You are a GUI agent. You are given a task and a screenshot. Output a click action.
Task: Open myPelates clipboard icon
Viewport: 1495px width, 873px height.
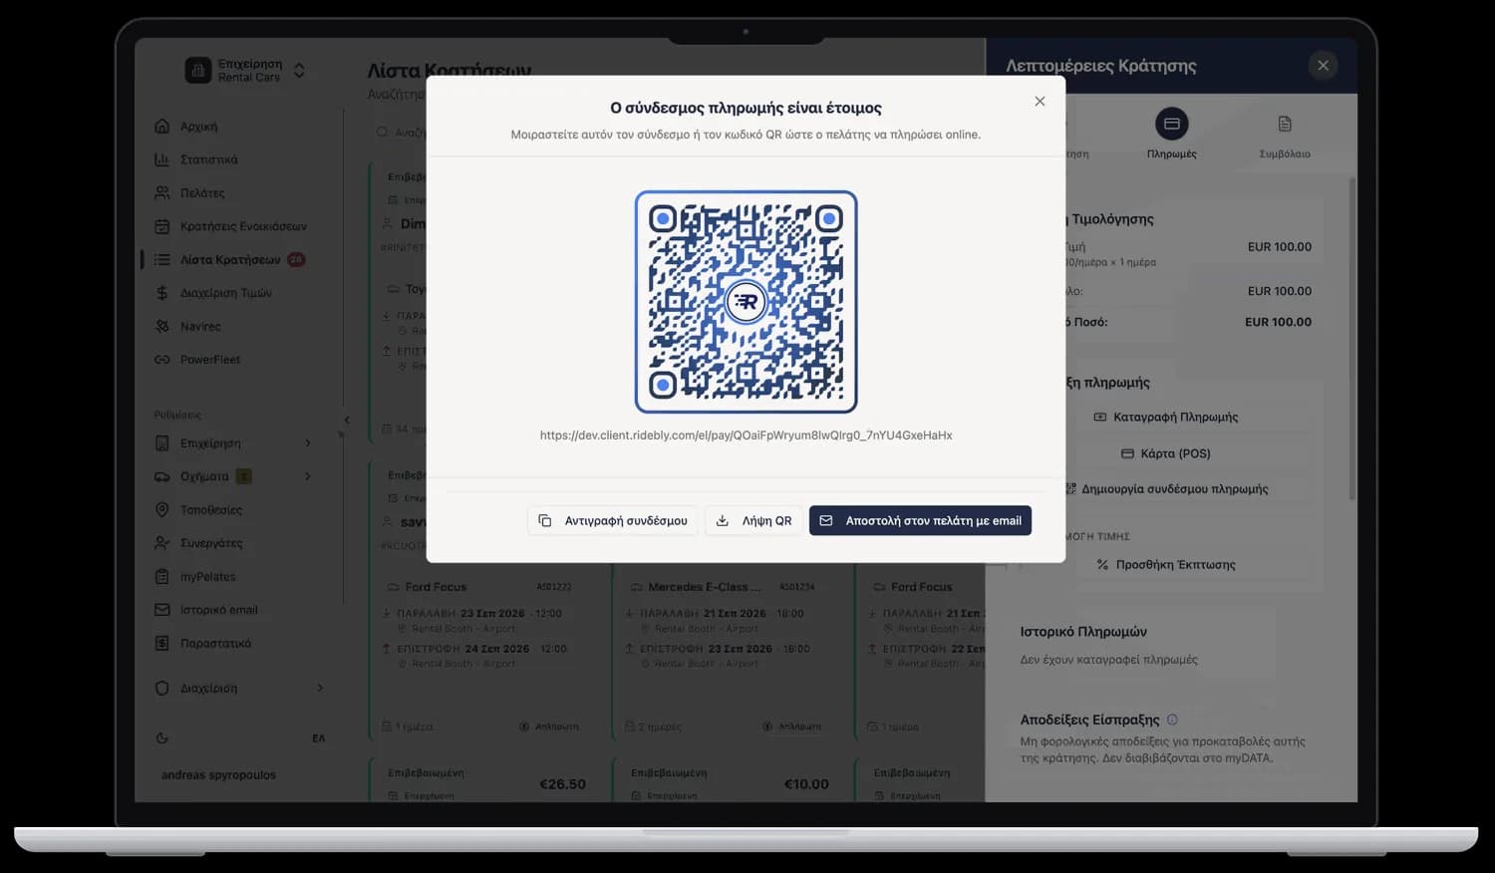click(162, 576)
